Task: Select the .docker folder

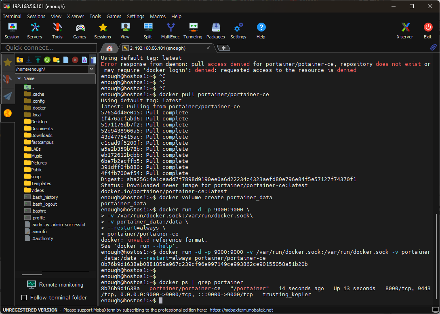Action: click(35, 108)
